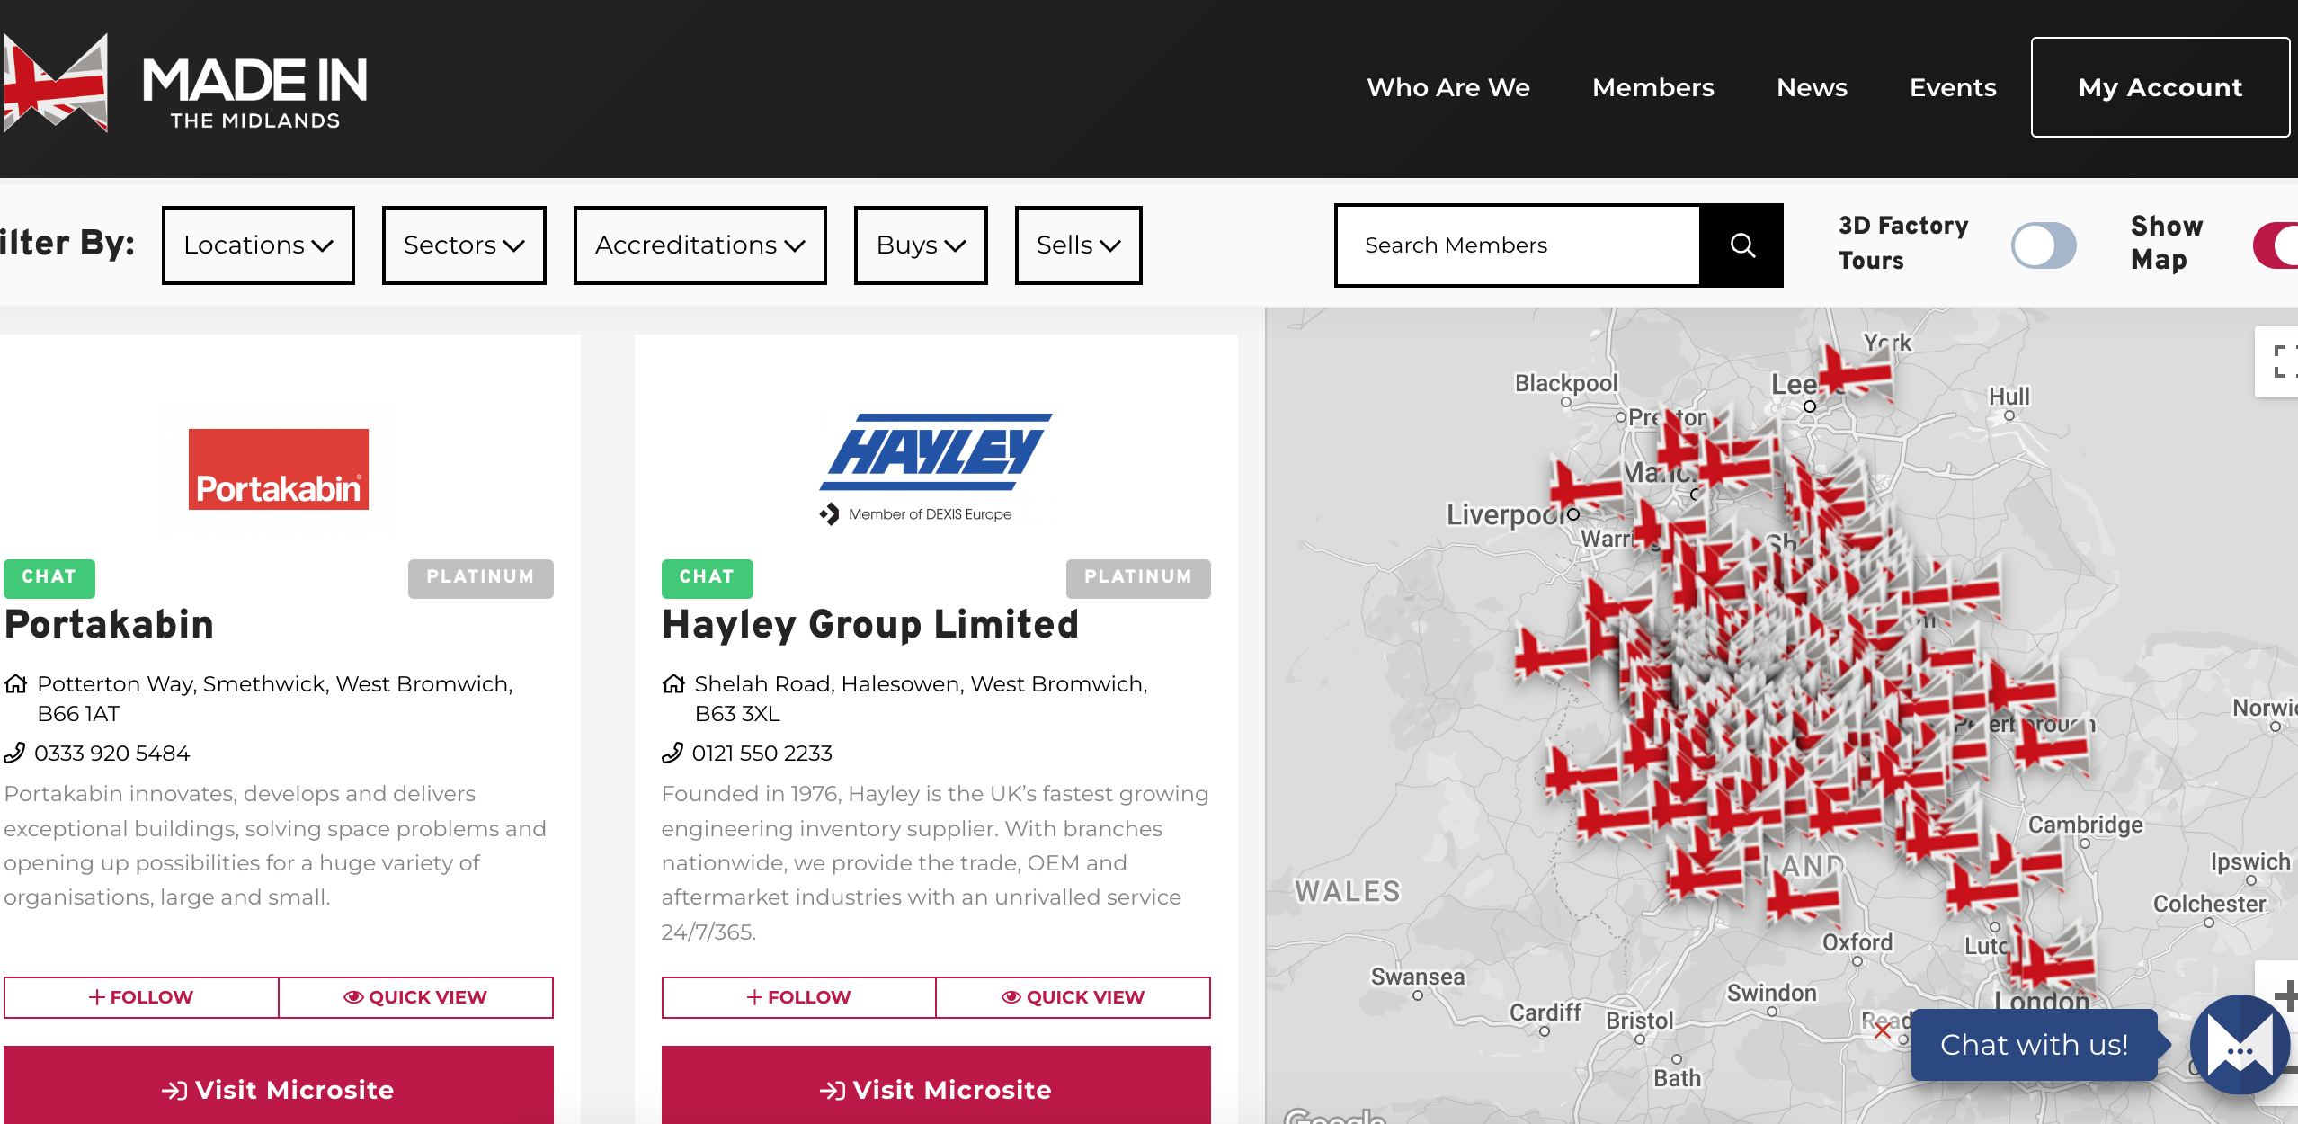Click the house icon beside Shelah Road address
Image resolution: width=2298 pixels, height=1124 pixels.
(x=673, y=684)
